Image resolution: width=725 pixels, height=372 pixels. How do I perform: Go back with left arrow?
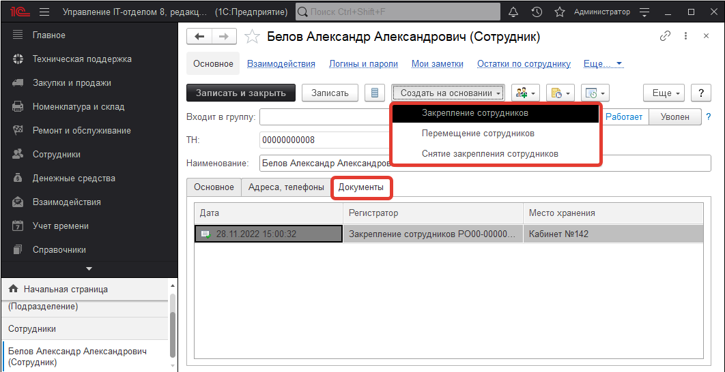[199, 37]
